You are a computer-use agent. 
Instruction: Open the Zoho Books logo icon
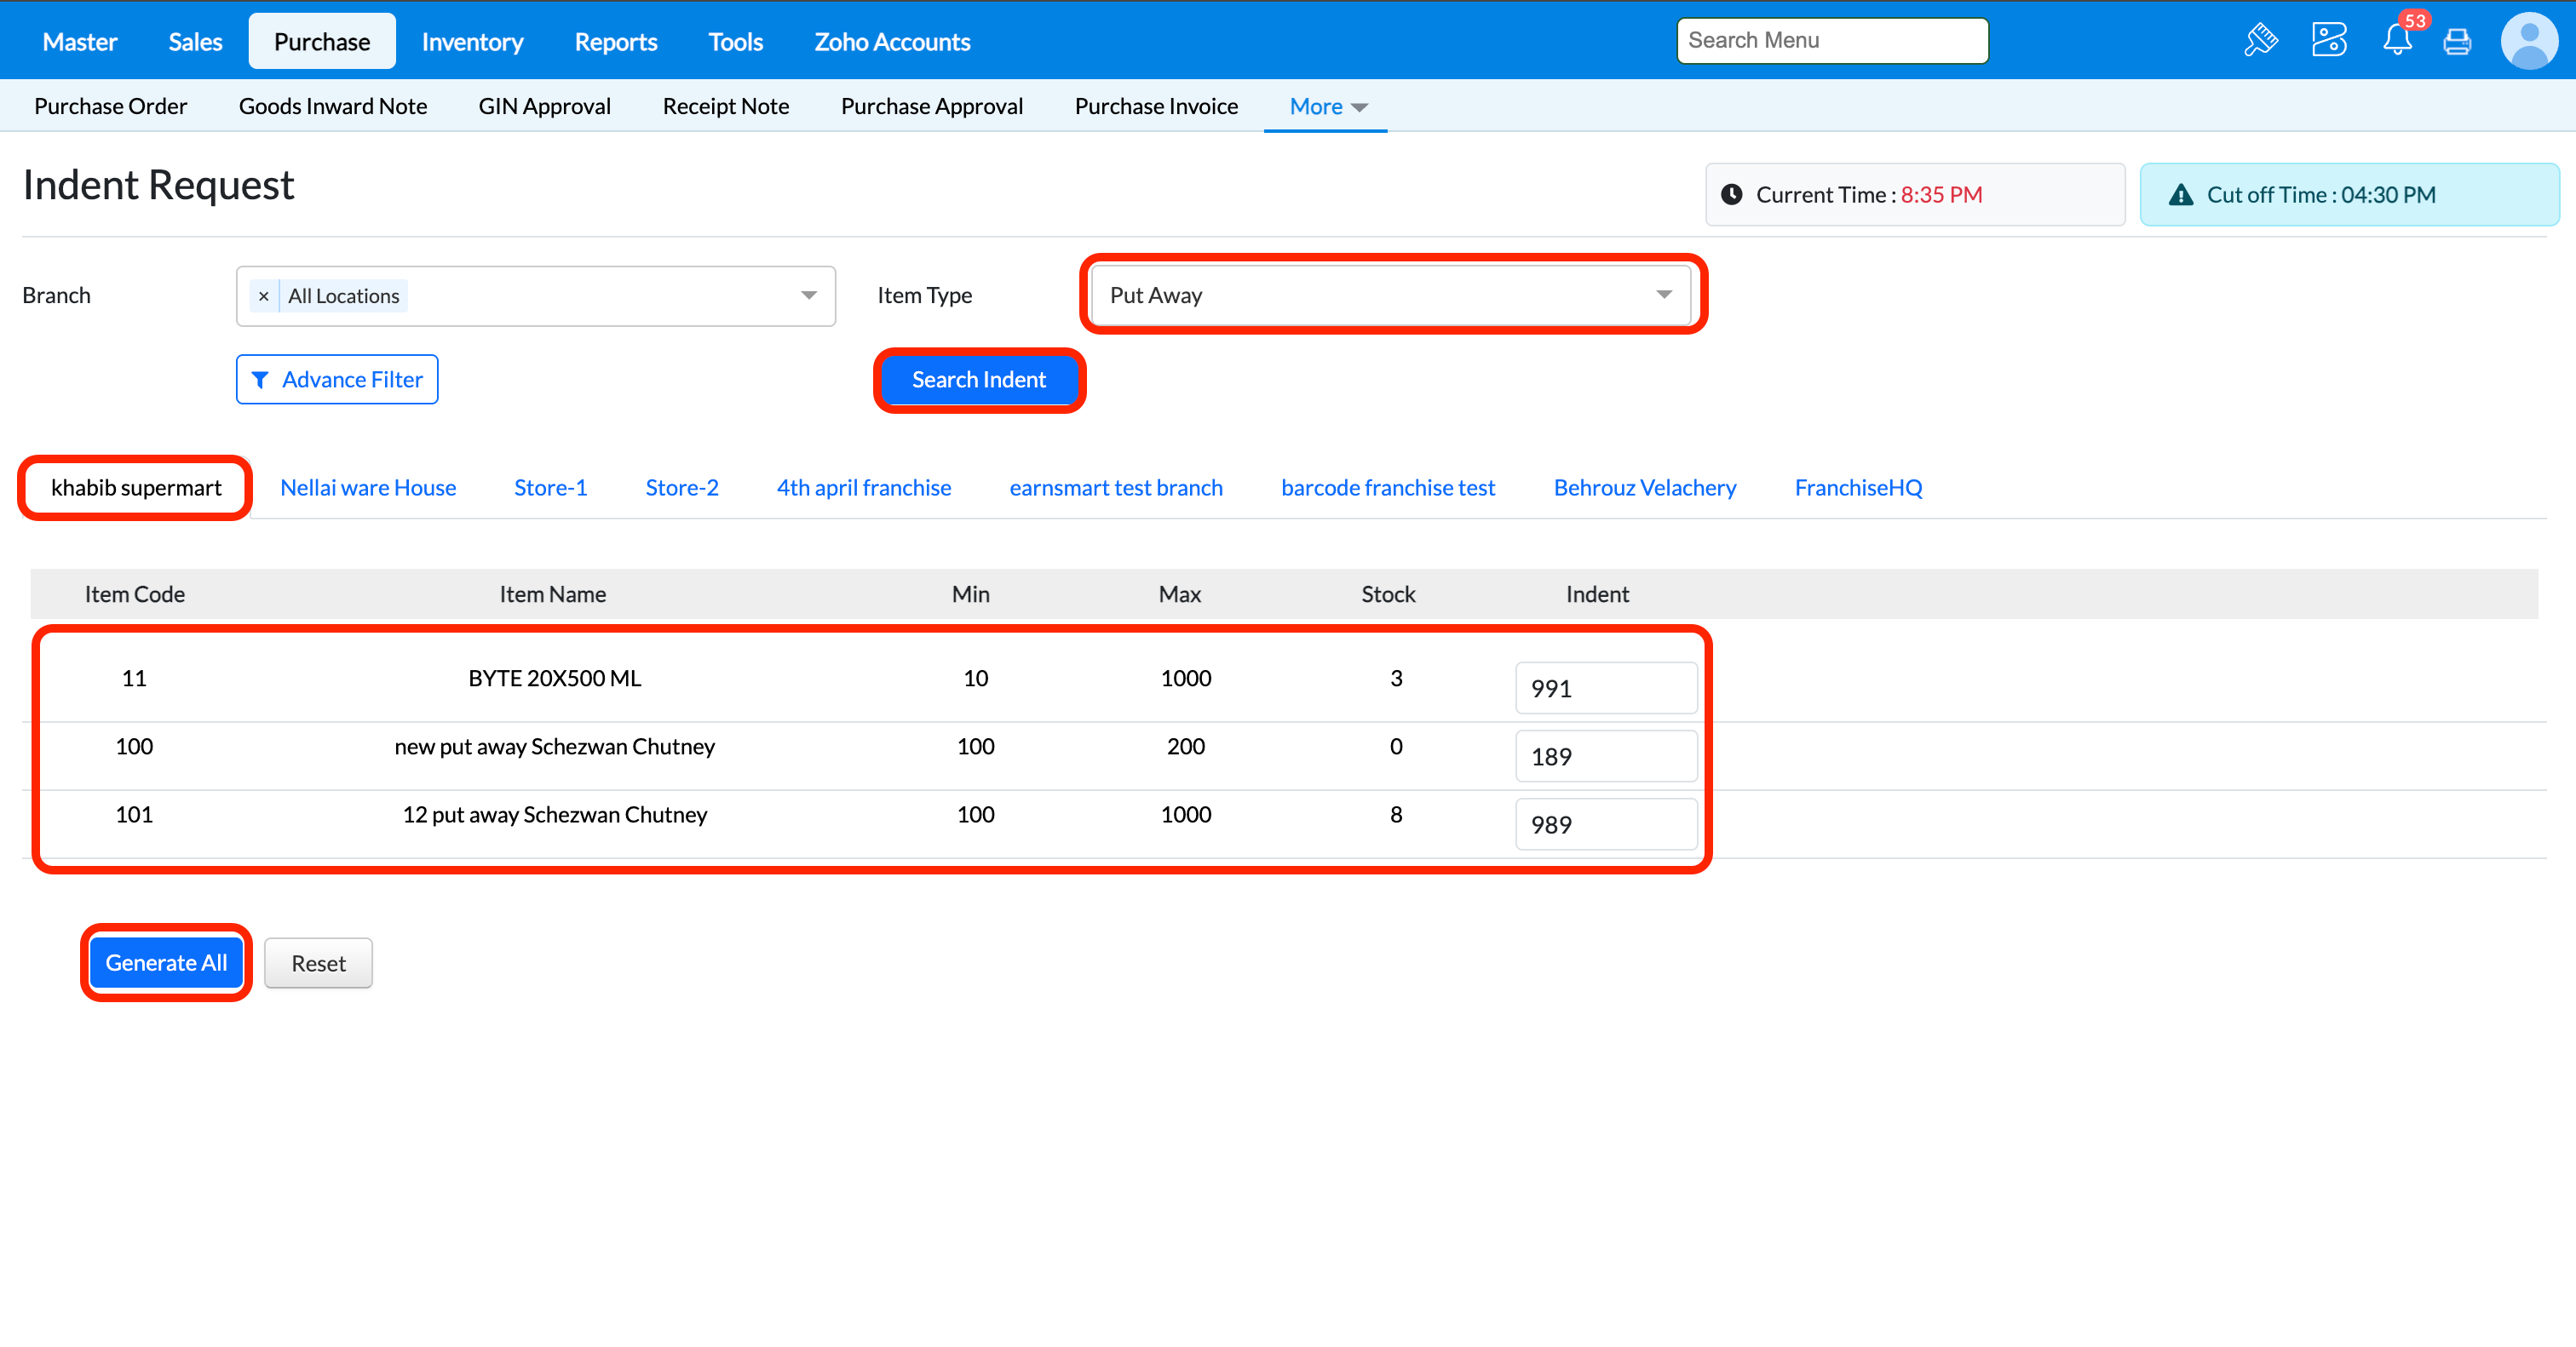point(2328,41)
